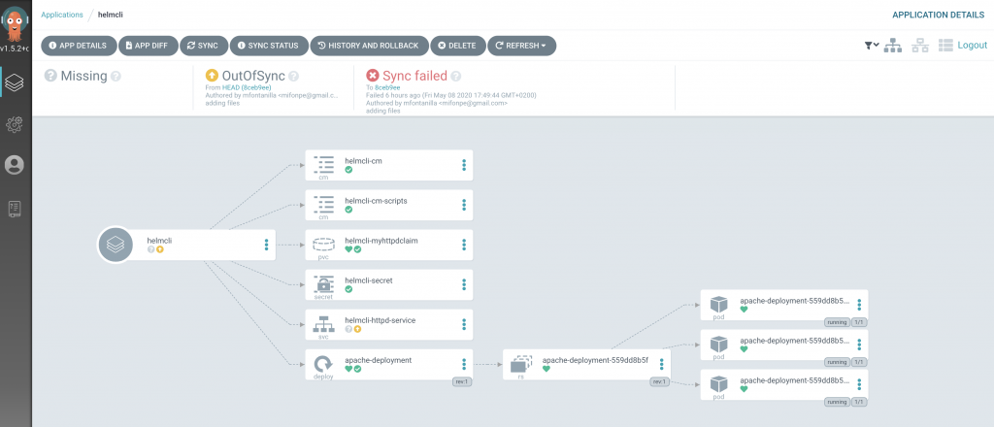Viewport: 994px width, 427px height.
Task: Switch to network view layout icon
Action: click(x=920, y=46)
